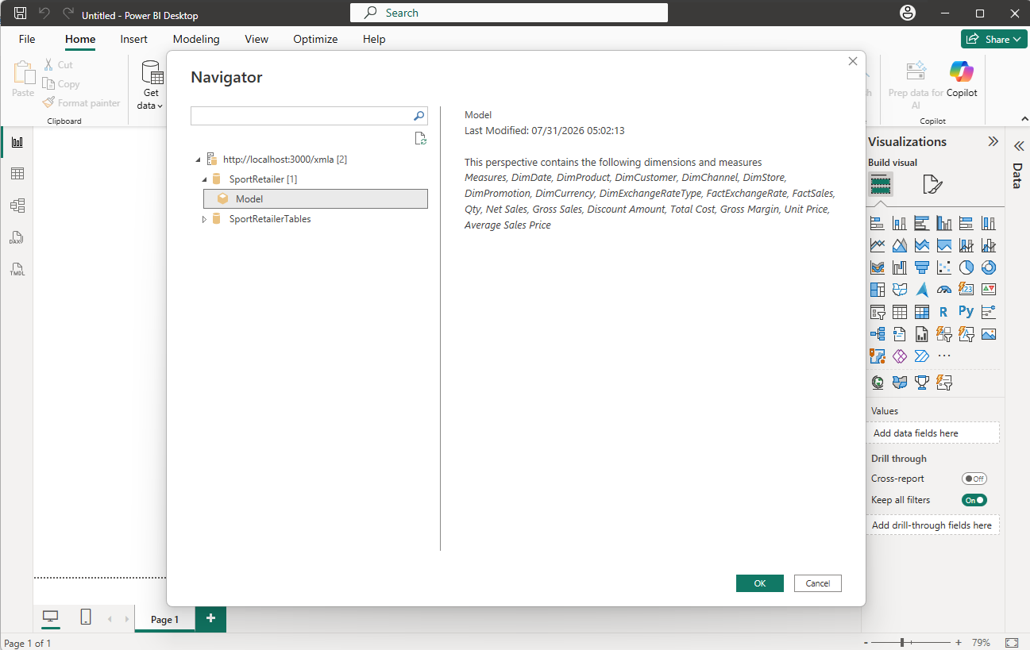
Task: Select the Line chart visual
Action: 878,245
